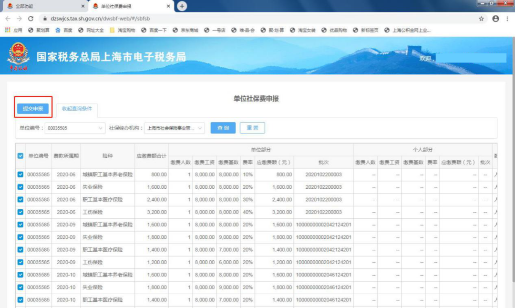Uncheck the 2020-09 城镇职工基本养老保险 row checkbox
The width and height of the screenshot is (515, 308).
pyautogui.click(x=21, y=224)
